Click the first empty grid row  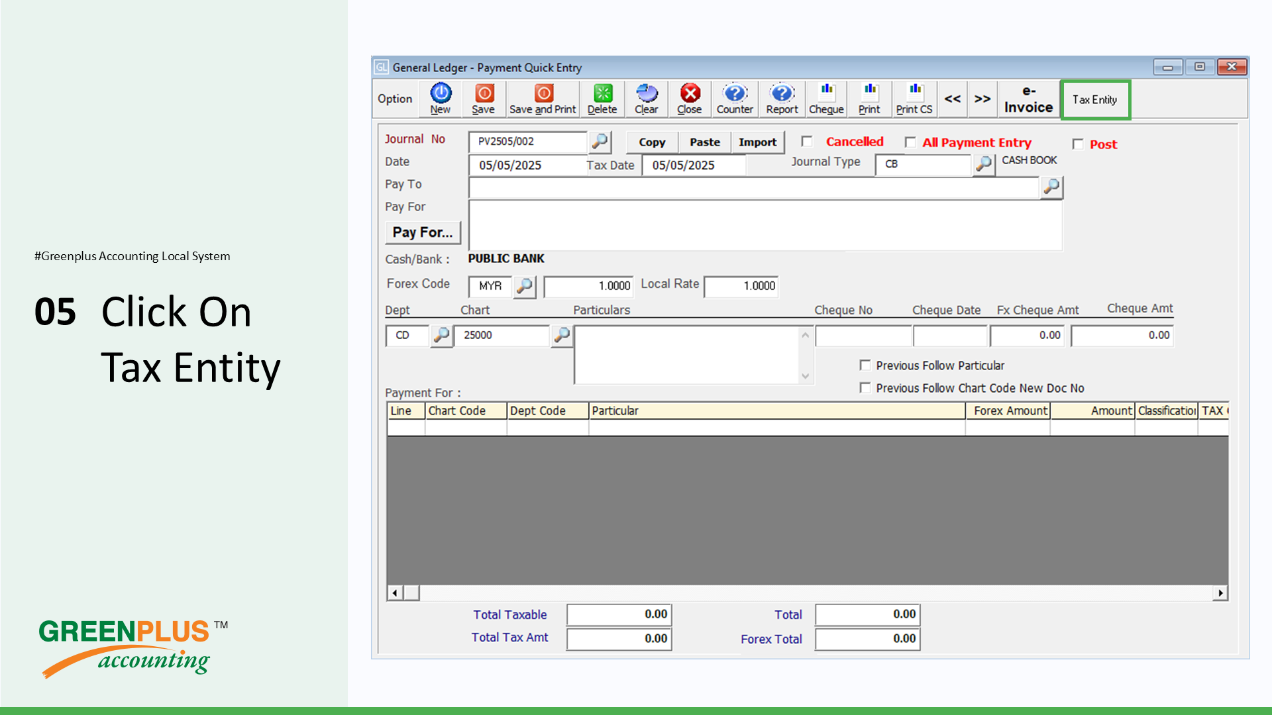tap(808, 428)
